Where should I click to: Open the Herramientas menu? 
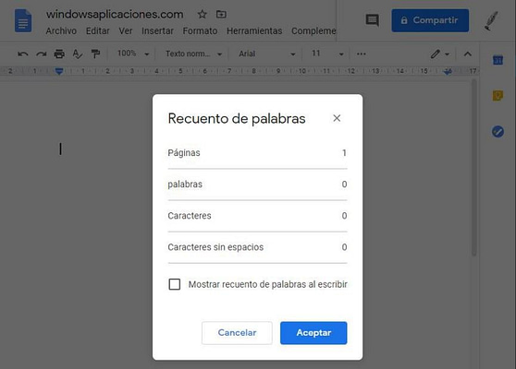tap(254, 30)
